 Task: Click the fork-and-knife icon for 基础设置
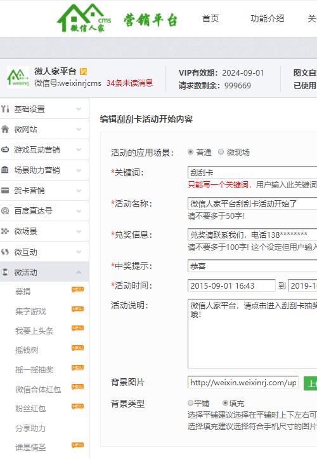pyautogui.click(x=5, y=109)
